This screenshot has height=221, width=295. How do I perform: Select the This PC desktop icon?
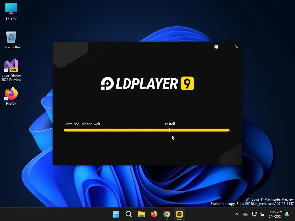[x=11, y=12]
